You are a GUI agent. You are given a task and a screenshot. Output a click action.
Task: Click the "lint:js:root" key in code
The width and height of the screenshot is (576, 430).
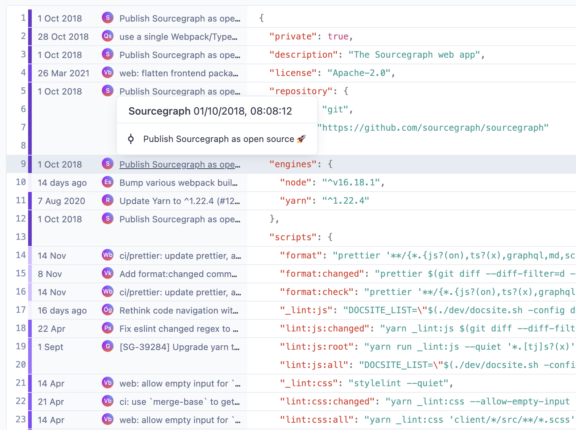316,346
